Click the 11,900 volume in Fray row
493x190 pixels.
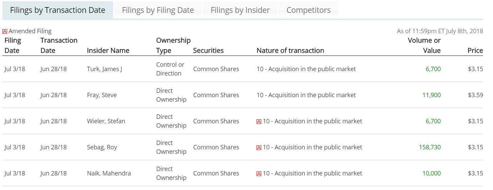(x=432, y=95)
